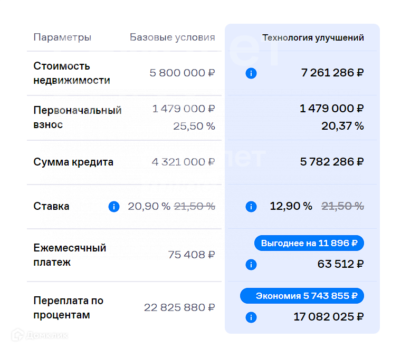Click the "Первоначальный взнос" row label
The height and width of the screenshot is (349, 401).
coord(77,118)
